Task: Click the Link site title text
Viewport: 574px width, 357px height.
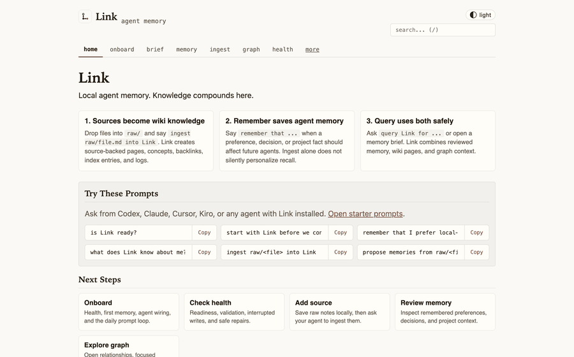Action: pyautogui.click(x=107, y=17)
